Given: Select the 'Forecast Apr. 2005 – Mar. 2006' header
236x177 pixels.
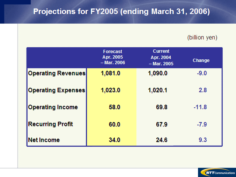Looking at the screenshot, I should pos(113,57).
